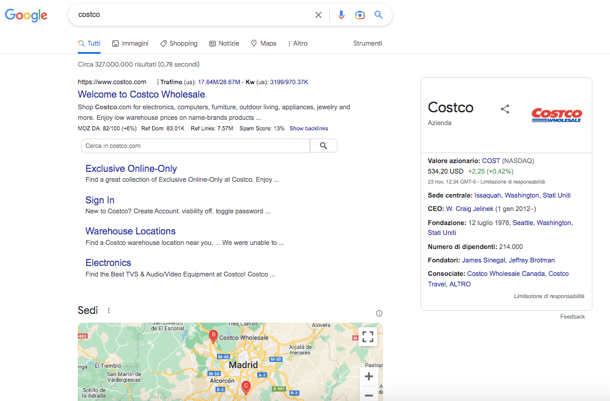610x401 pixels.
Task: Open the Warehouse Locations sitelink
Action: [x=130, y=231]
